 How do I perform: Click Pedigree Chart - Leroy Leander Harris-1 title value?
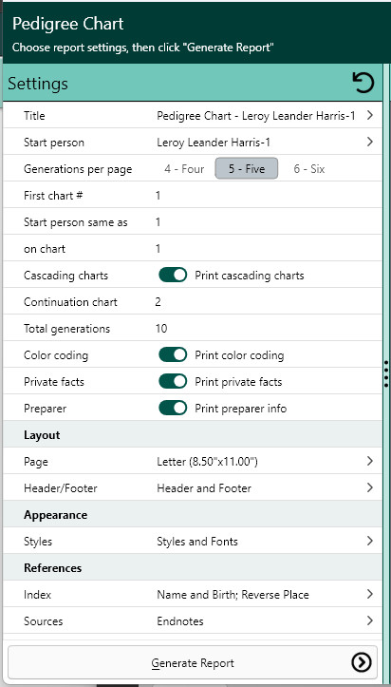click(x=256, y=116)
